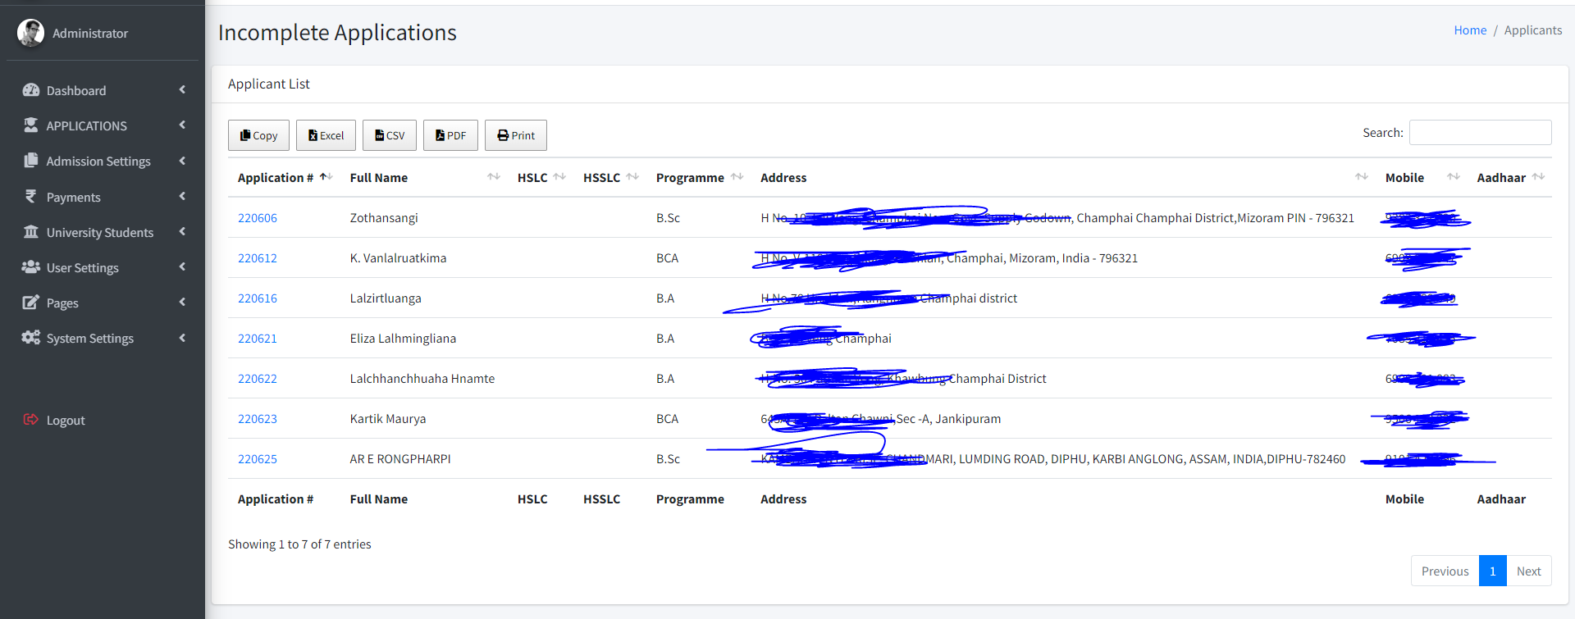Expand the Dashboard menu chevron
The width and height of the screenshot is (1575, 619).
point(182,90)
